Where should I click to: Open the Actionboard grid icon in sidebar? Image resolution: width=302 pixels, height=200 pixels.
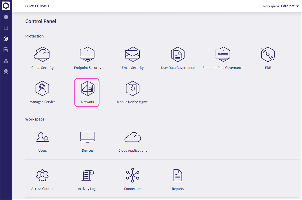[x=6, y=17]
